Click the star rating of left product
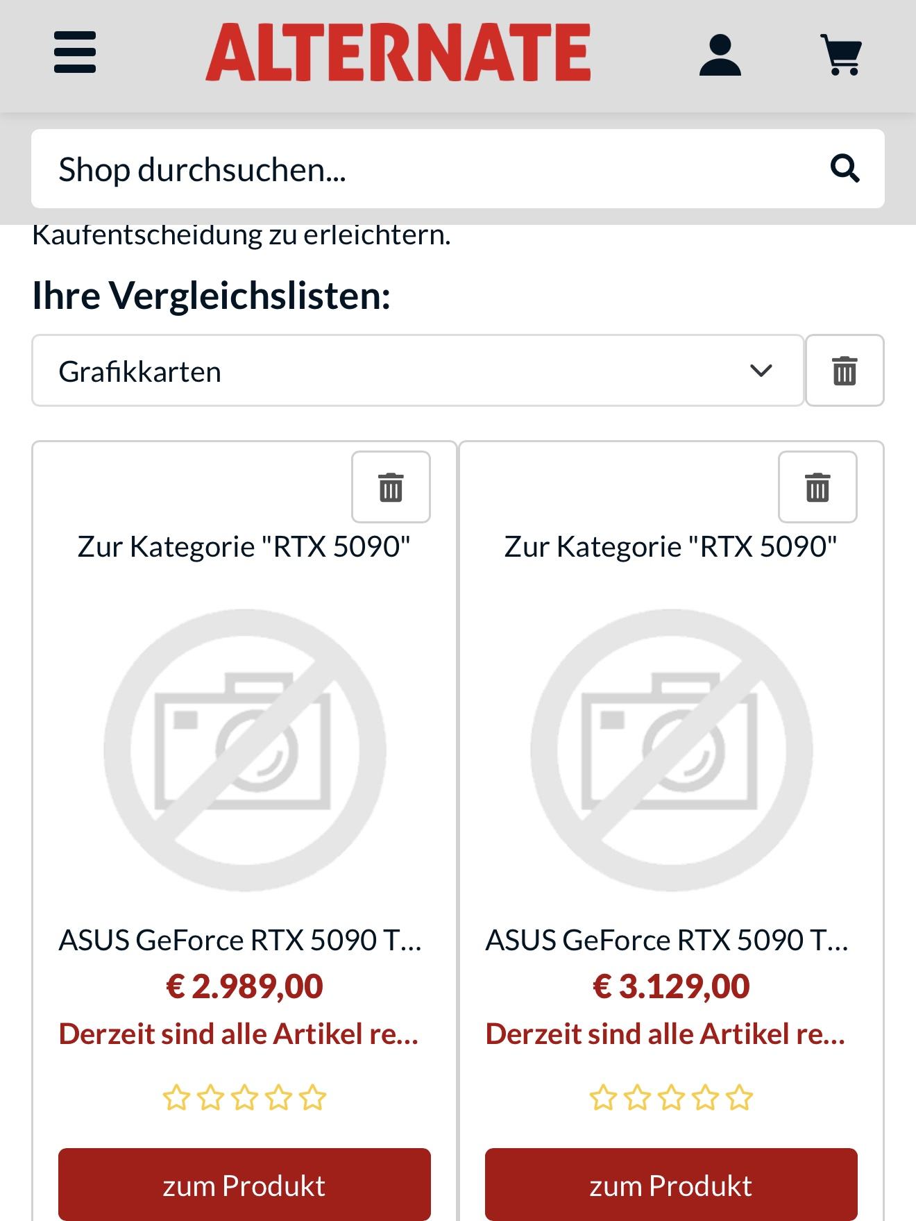The image size is (916, 1221). [x=244, y=1097]
